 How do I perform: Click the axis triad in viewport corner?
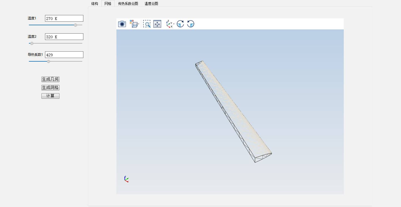pos(126,179)
